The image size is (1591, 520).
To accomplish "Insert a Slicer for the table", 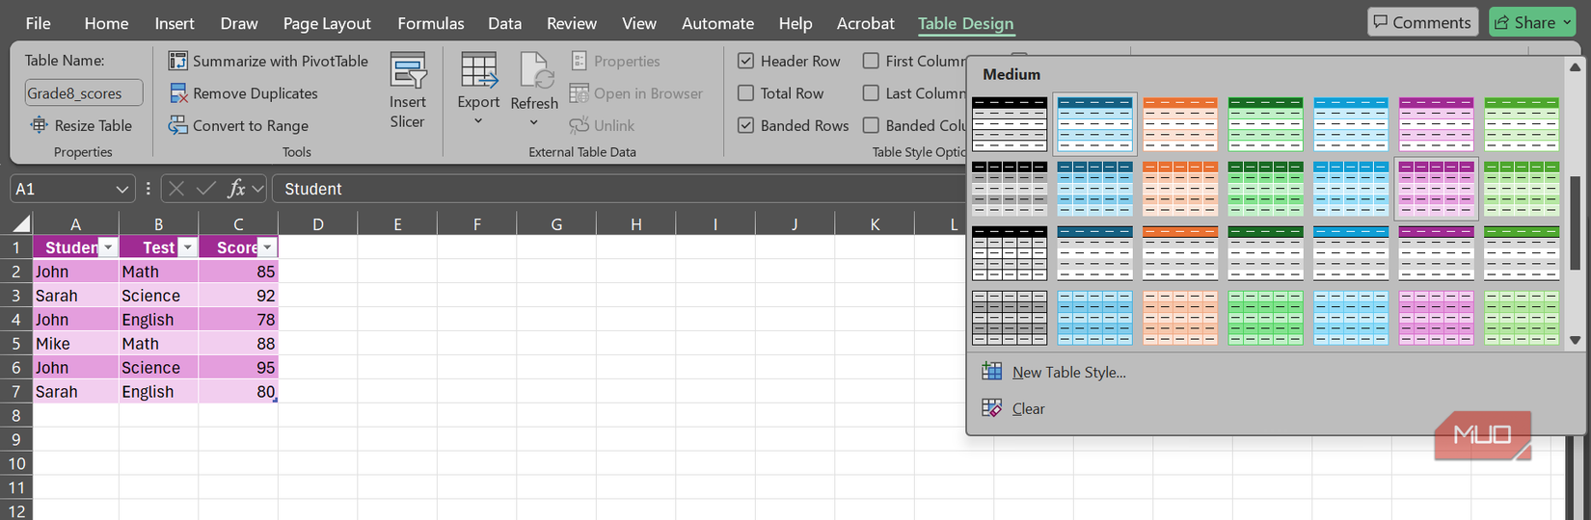I will click(407, 91).
